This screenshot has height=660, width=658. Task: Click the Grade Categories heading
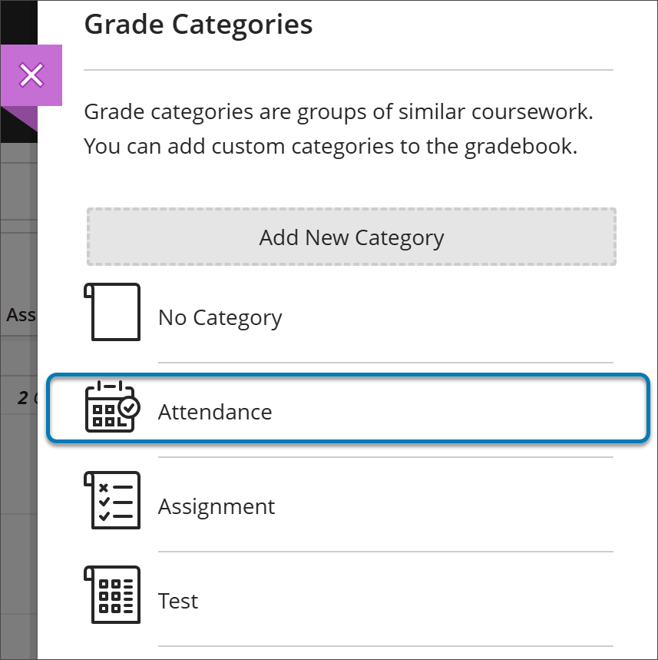198,25
